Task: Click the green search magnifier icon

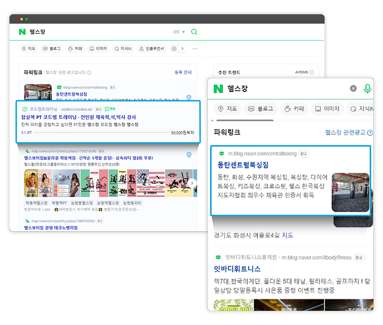Action: [194, 32]
